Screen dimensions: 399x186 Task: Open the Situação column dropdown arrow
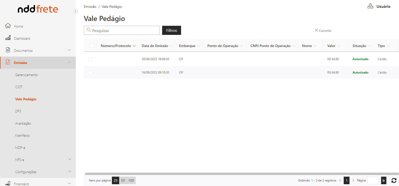click(369, 46)
